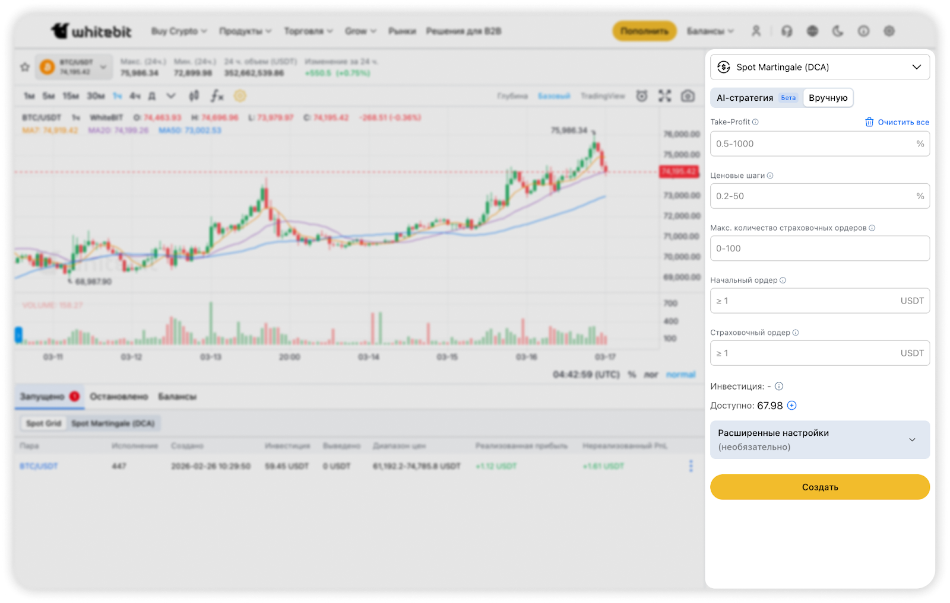Click the Take-Profit percentage input field
Screen dimensions: 950x603
[x=813, y=143]
